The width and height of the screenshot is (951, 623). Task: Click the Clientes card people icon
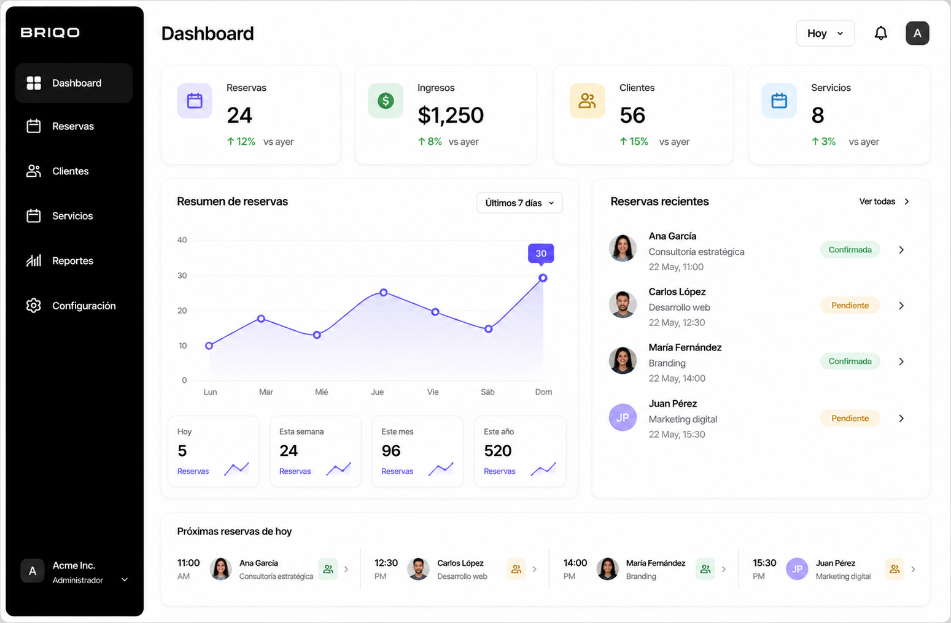(588, 101)
